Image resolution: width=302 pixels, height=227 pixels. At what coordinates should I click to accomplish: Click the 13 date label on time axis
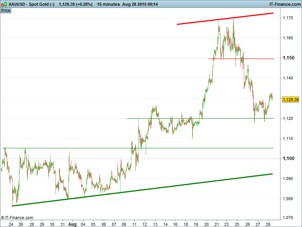pyautogui.click(x=155, y=224)
